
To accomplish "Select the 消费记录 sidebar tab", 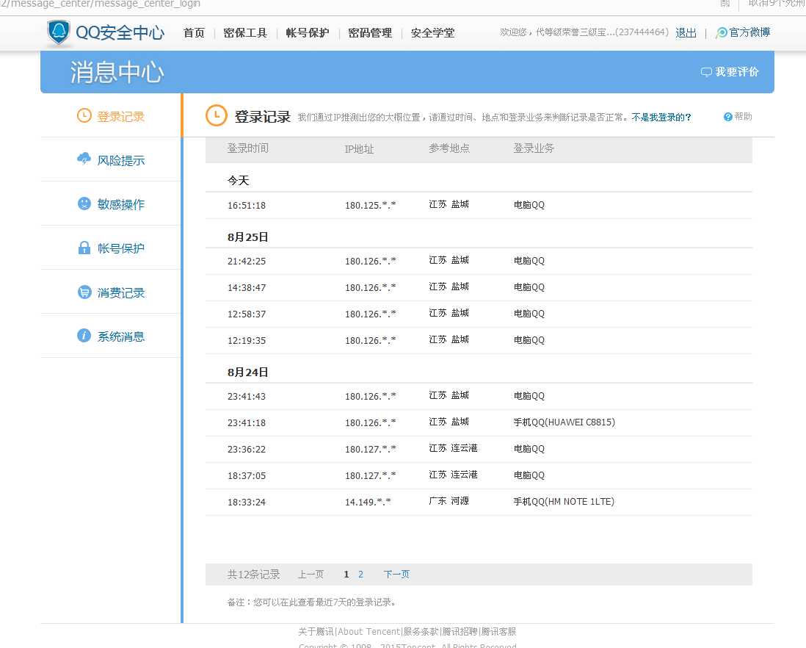I will pyautogui.click(x=111, y=292).
